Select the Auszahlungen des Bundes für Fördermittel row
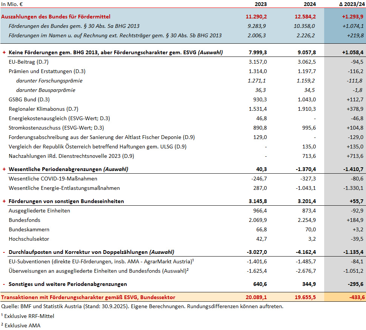Screen dimensions: 366x330 pyautogui.click(x=60, y=17)
